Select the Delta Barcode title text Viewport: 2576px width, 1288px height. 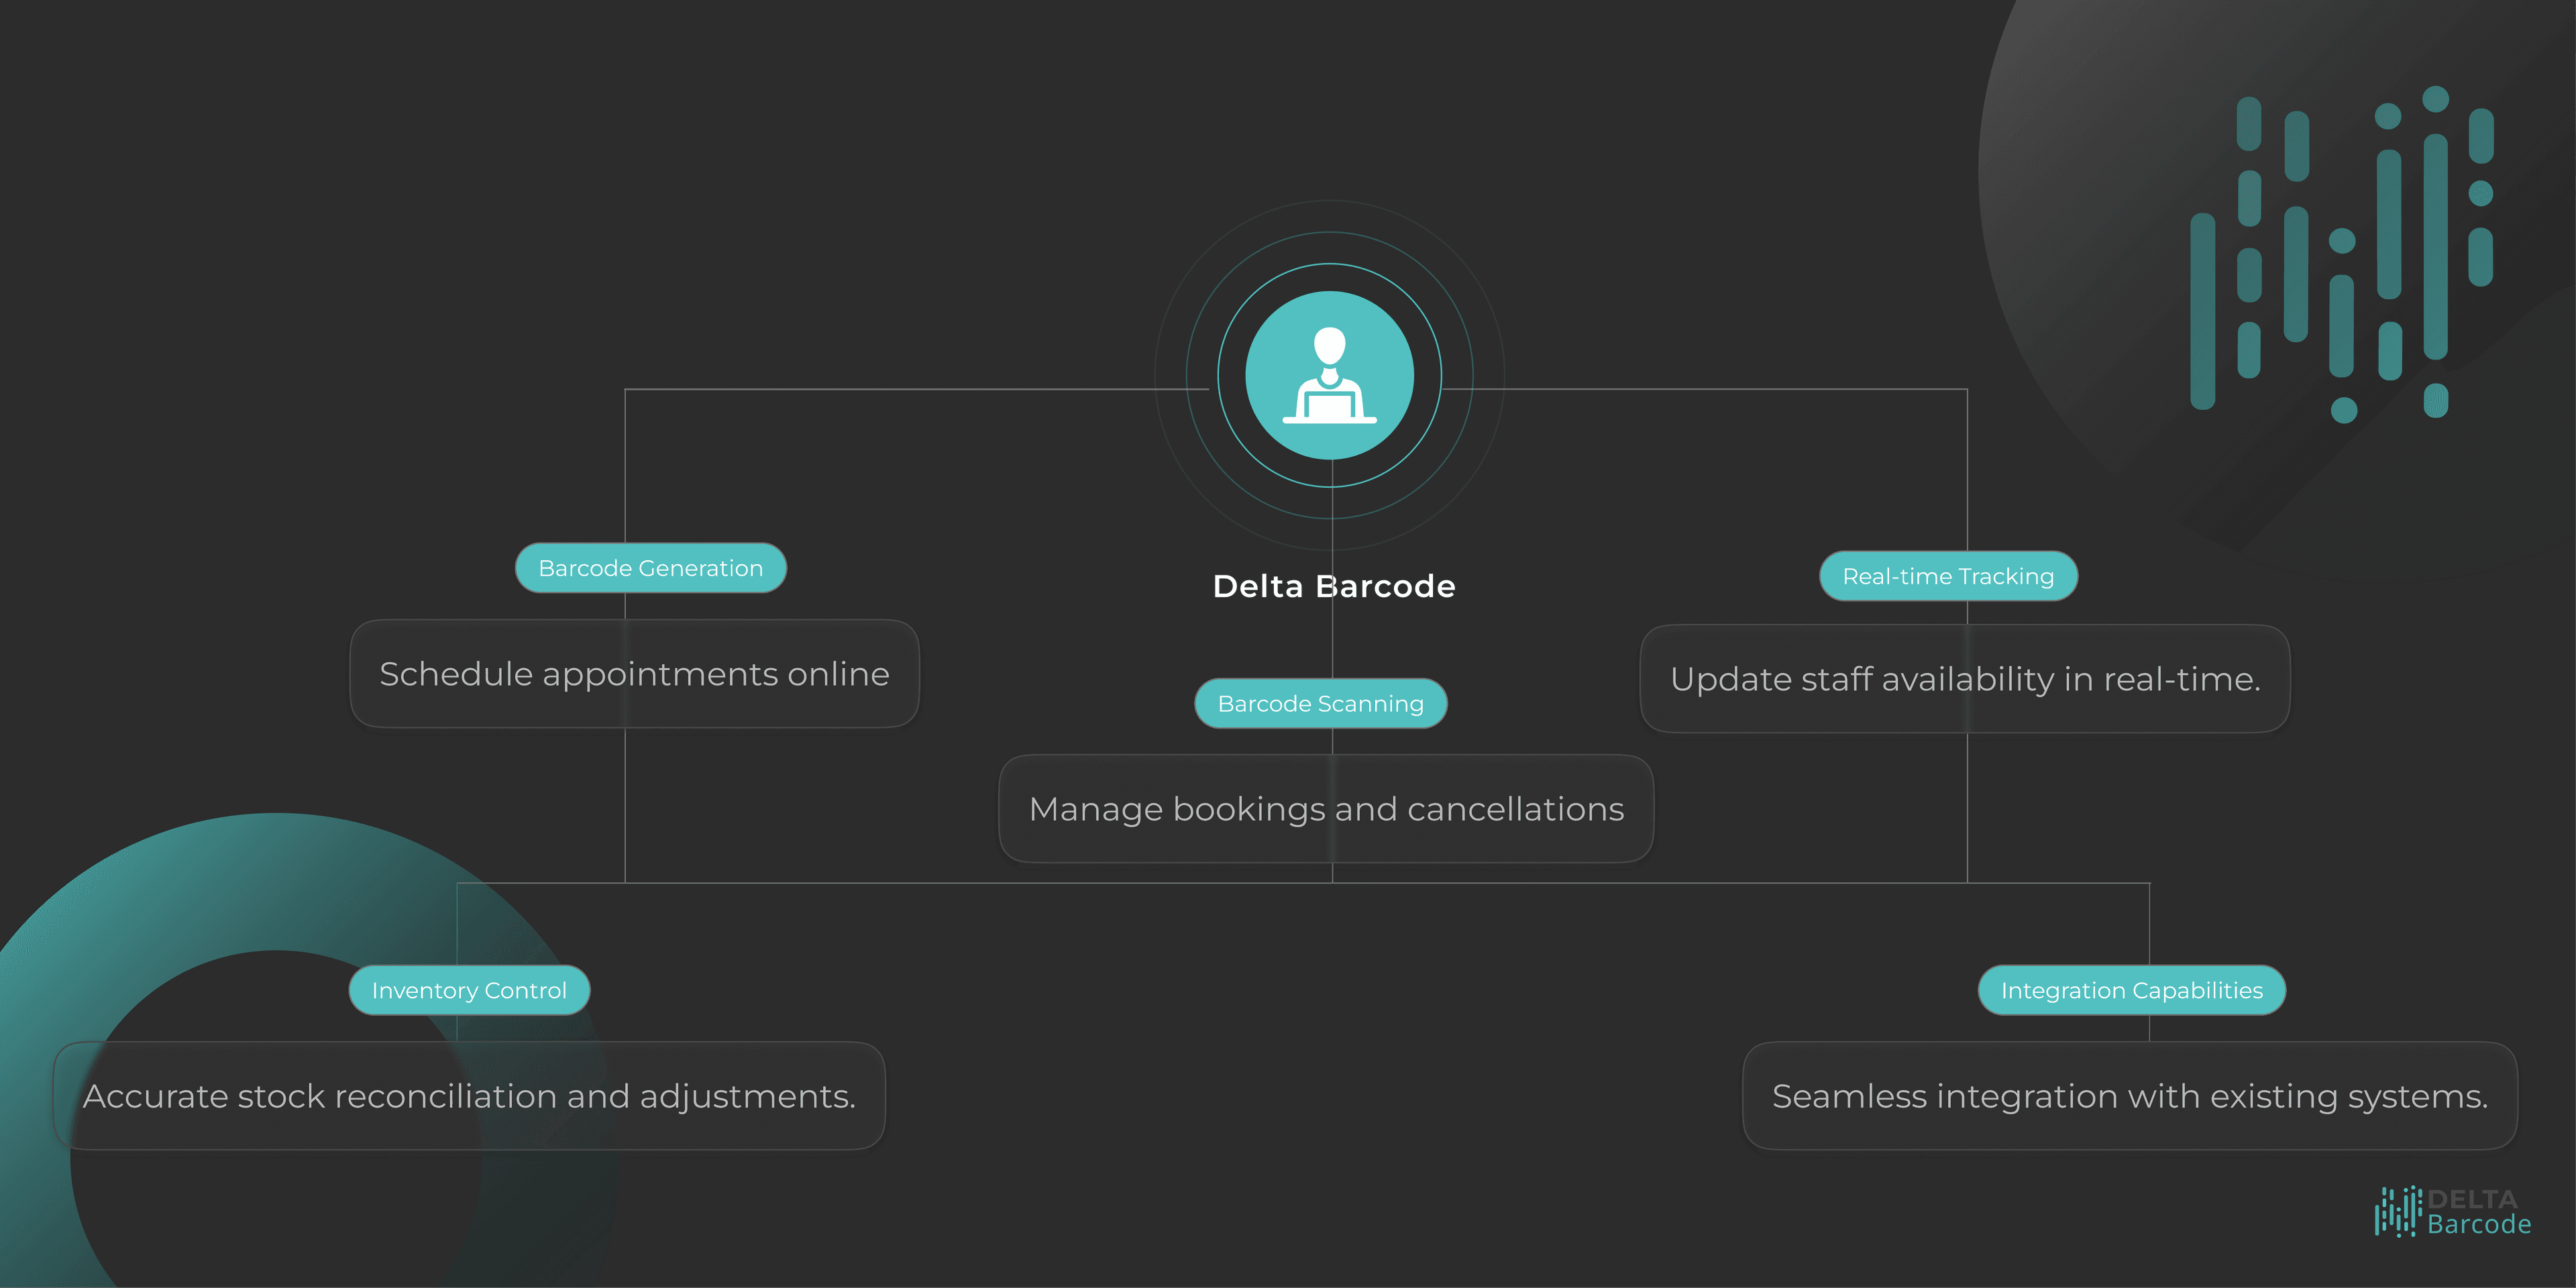click(1333, 587)
